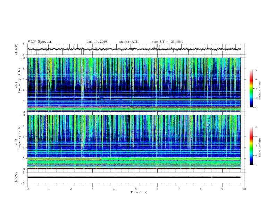This screenshot has height=212, width=275.
Task: Click the ch.1 voltage waveform trace
Action: point(134,49)
